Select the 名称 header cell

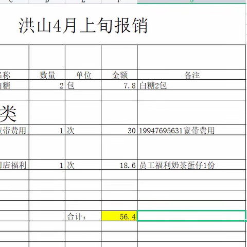[14, 75]
